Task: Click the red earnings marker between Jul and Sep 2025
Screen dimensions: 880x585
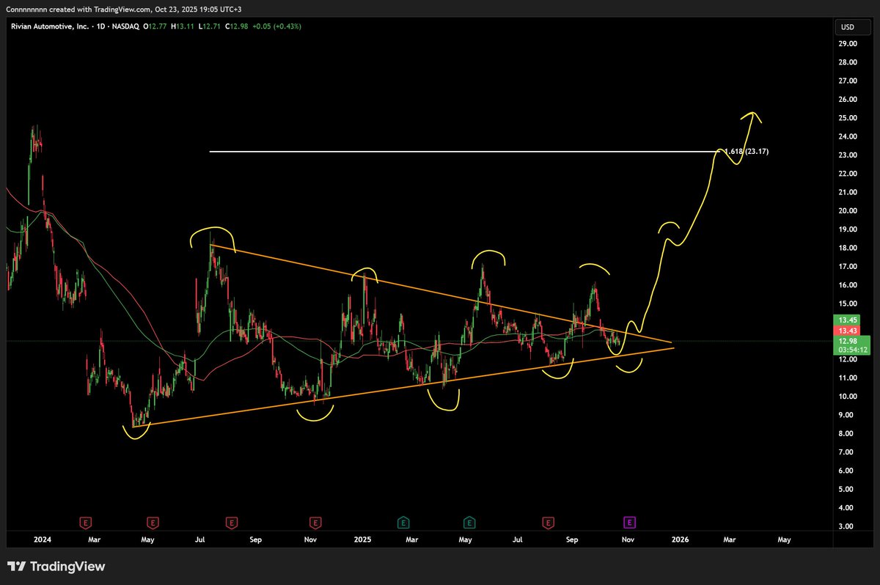Action: (548, 523)
